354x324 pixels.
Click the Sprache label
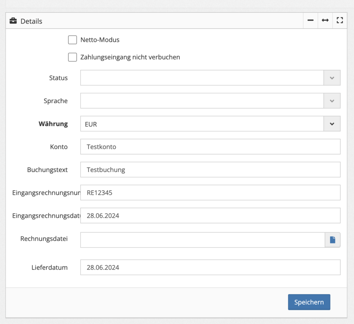point(56,101)
